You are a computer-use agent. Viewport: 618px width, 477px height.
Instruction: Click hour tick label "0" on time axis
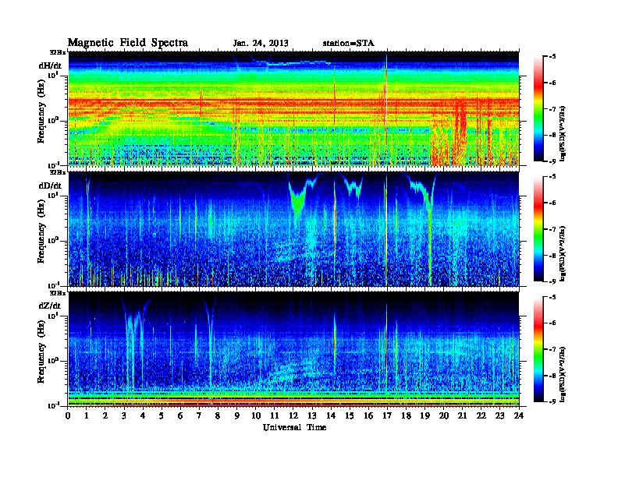68,416
